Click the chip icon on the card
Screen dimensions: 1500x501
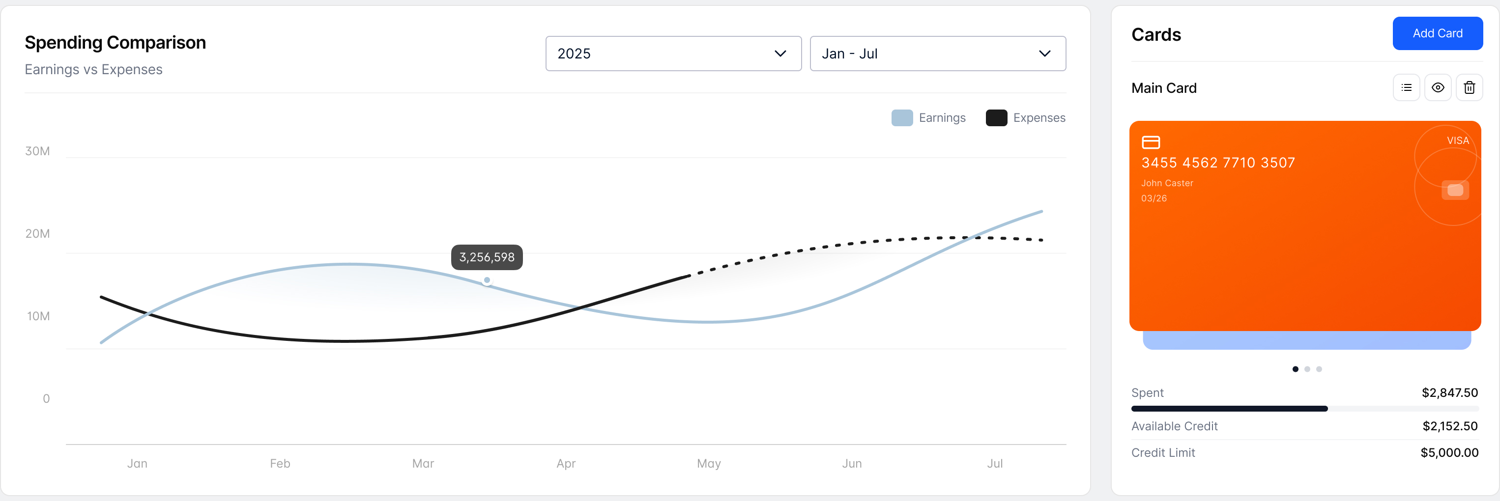(x=1455, y=190)
